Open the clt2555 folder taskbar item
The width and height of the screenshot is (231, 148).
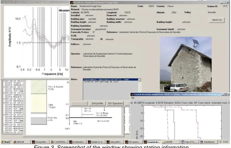171,142
